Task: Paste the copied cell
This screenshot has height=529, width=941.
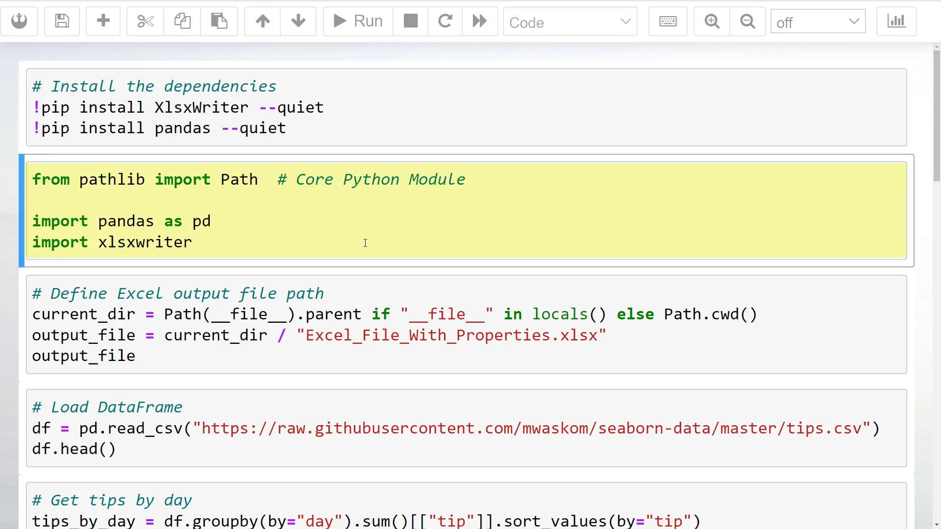Action: [x=219, y=21]
